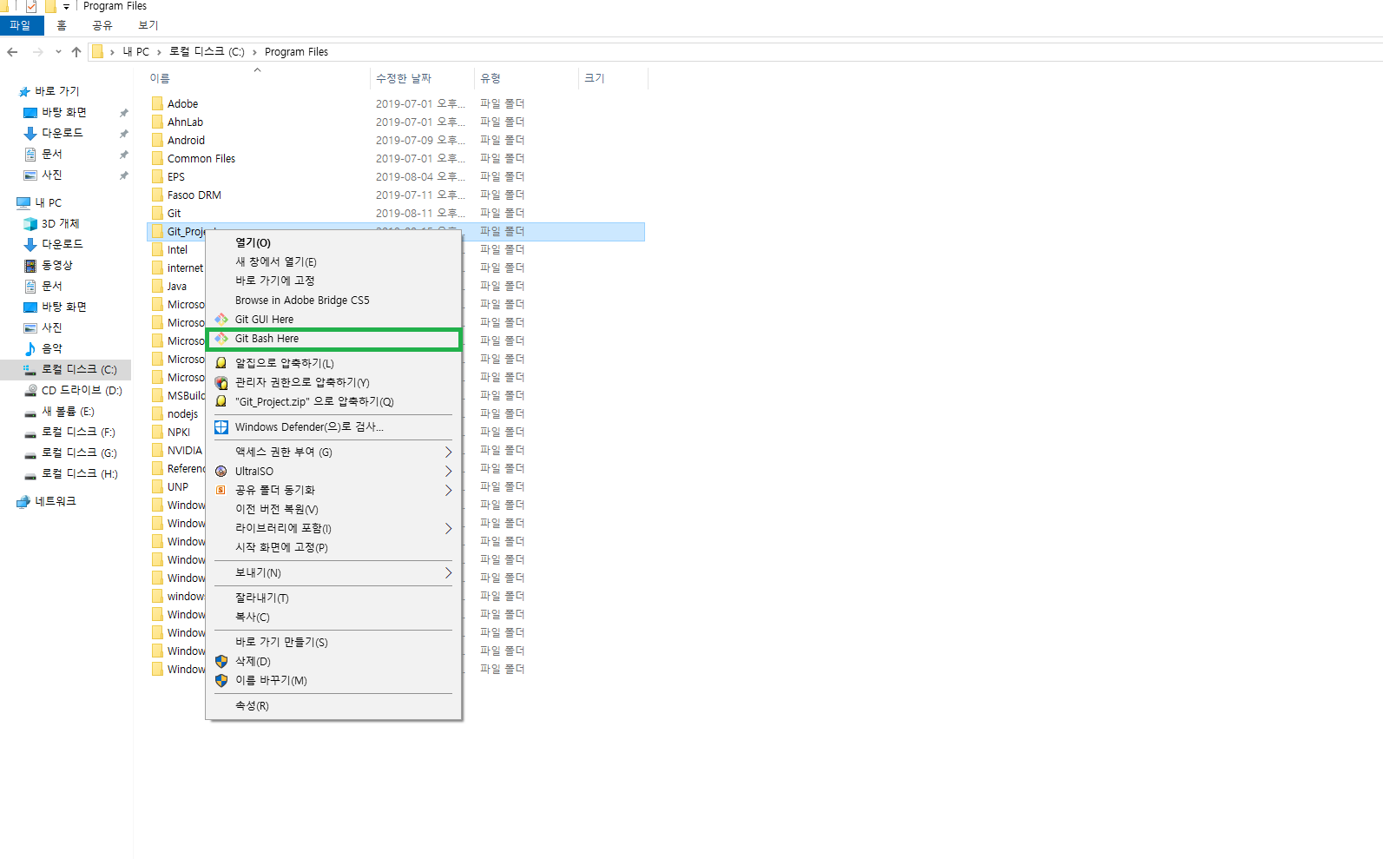Image resolution: width=1383 pixels, height=859 pixels.
Task: Click the admin-rights compress icon (관리자 권한으로 압축하기)
Action: 221,382
